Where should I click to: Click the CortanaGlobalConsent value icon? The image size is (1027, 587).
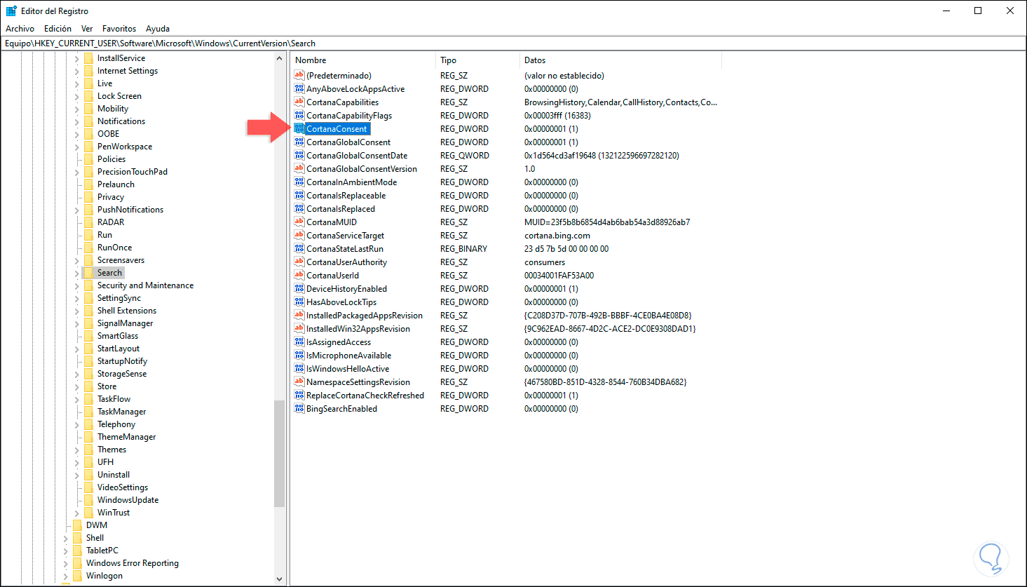tap(299, 142)
